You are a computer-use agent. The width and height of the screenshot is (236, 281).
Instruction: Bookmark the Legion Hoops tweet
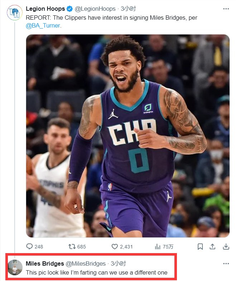[201, 246]
